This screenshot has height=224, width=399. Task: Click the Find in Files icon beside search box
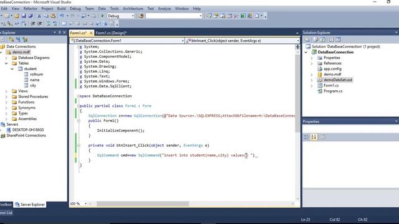coord(141,16)
